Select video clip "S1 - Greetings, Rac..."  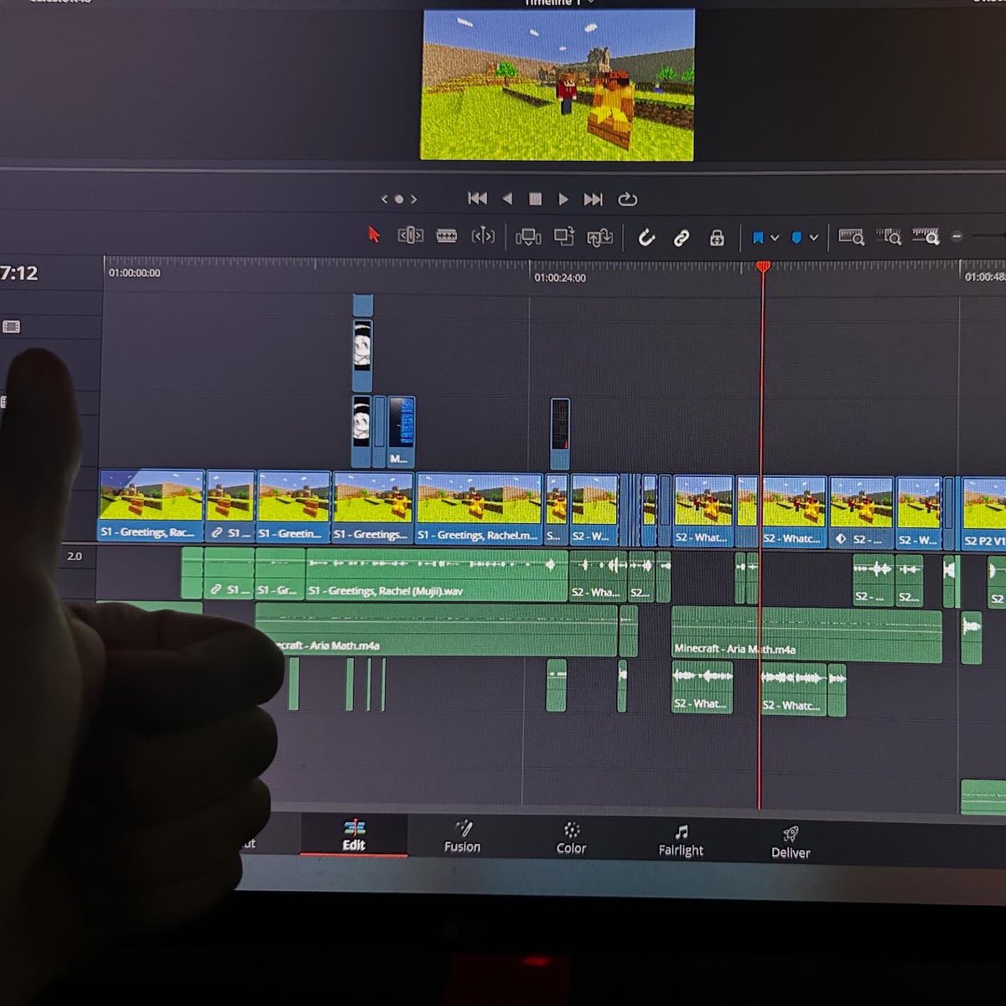(x=151, y=505)
